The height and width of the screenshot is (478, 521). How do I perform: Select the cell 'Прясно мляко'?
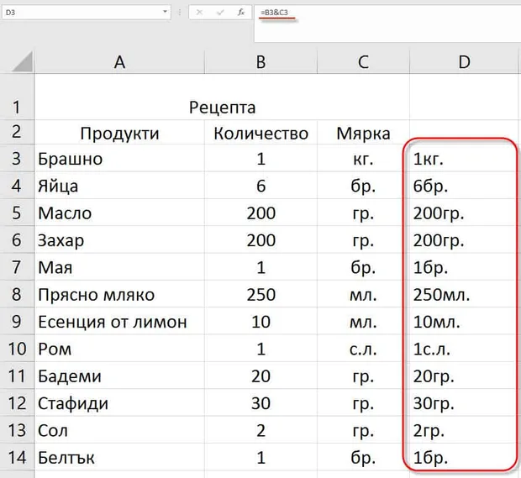point(119,294)
